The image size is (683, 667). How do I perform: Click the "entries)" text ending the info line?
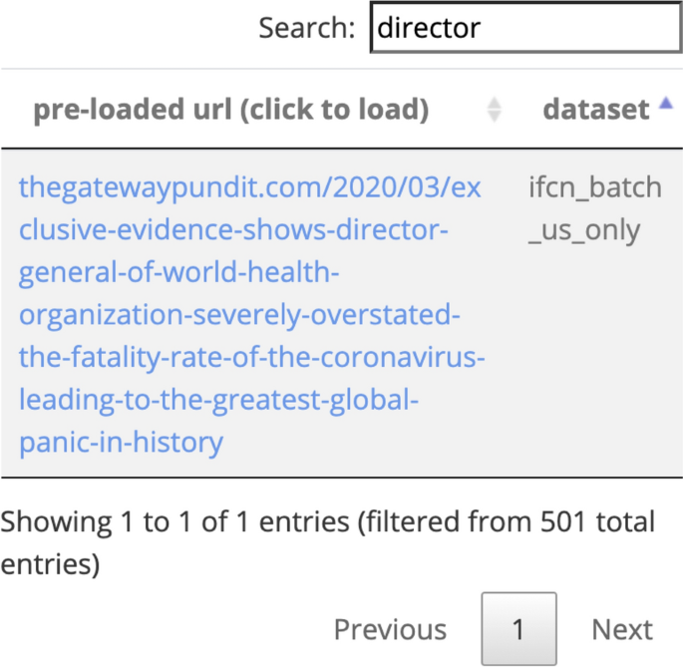coord(50,564)
